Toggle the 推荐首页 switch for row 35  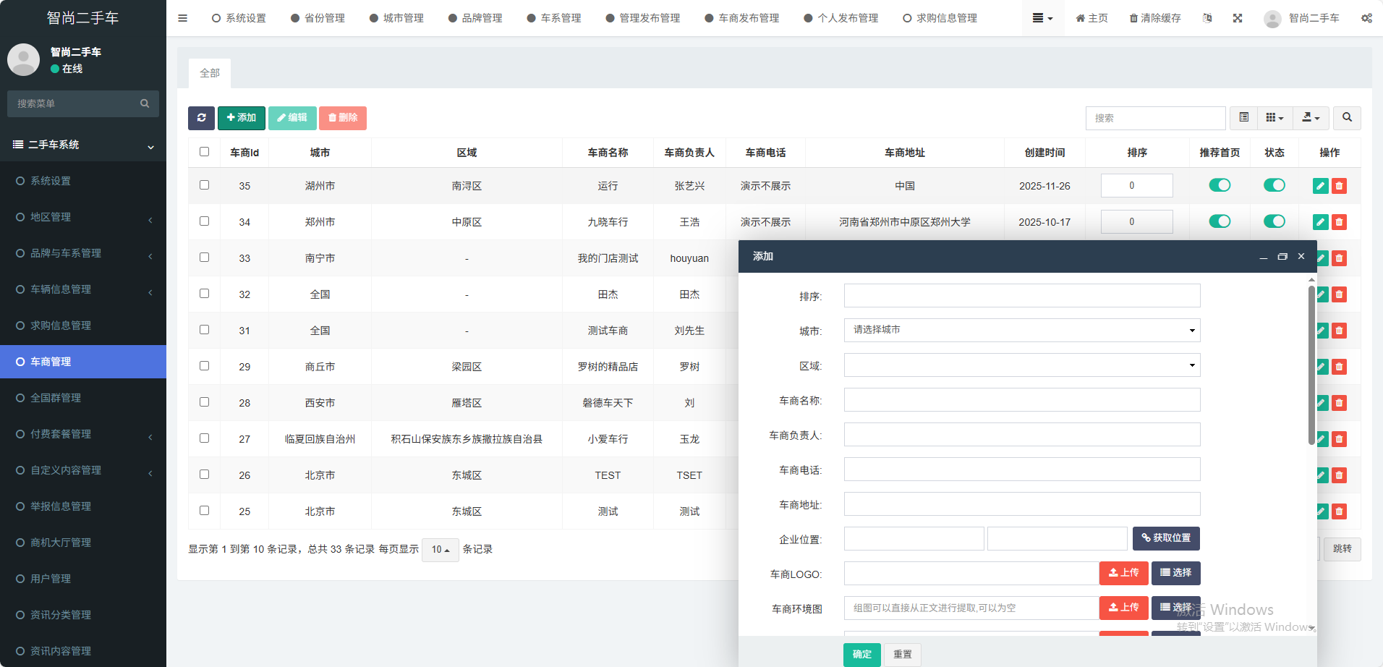click(x=1220, y=185)
